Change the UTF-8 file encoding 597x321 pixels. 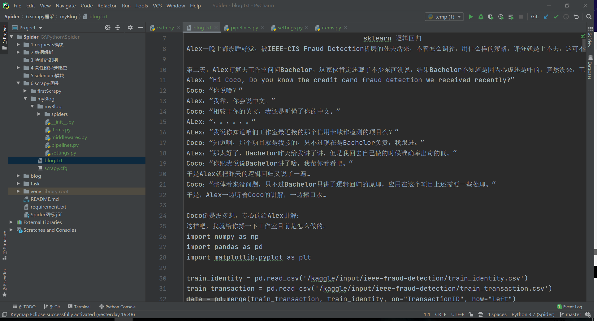[458, 315]
